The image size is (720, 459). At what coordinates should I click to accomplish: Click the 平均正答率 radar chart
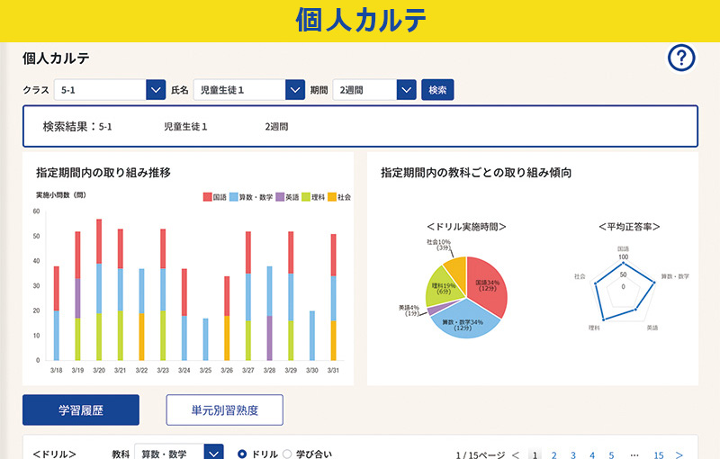623,287
